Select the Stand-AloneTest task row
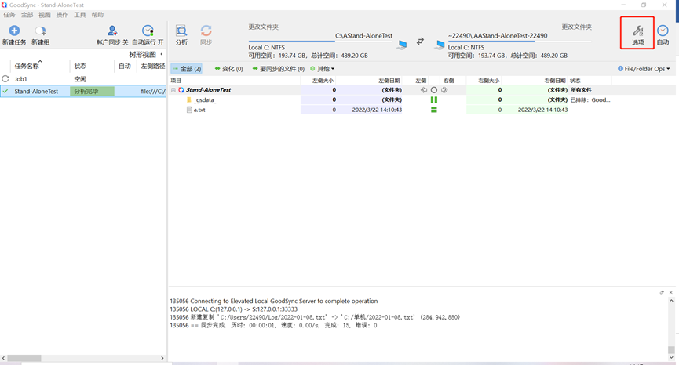The height and width of the screenshot is (365, 679). [83, 91]
